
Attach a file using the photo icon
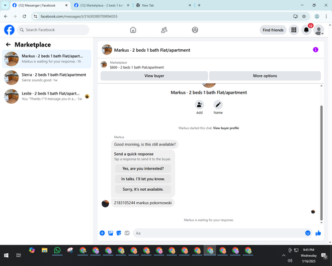coord(110,233)
